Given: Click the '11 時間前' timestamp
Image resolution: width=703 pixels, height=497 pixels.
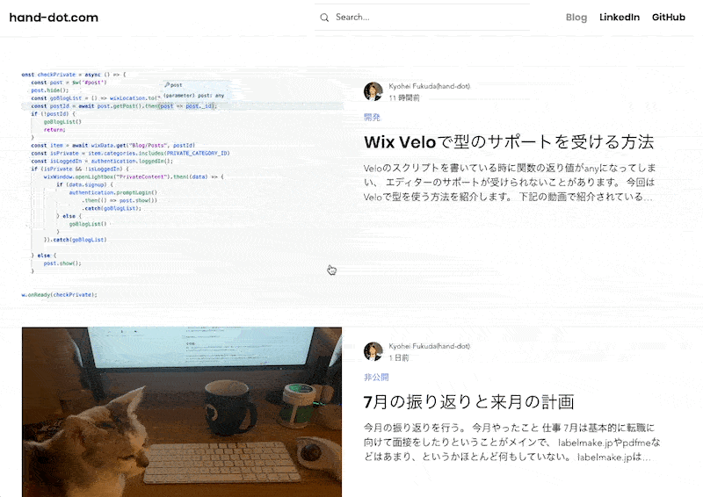Looking at the screenshot, I should [x=404, y=97].
